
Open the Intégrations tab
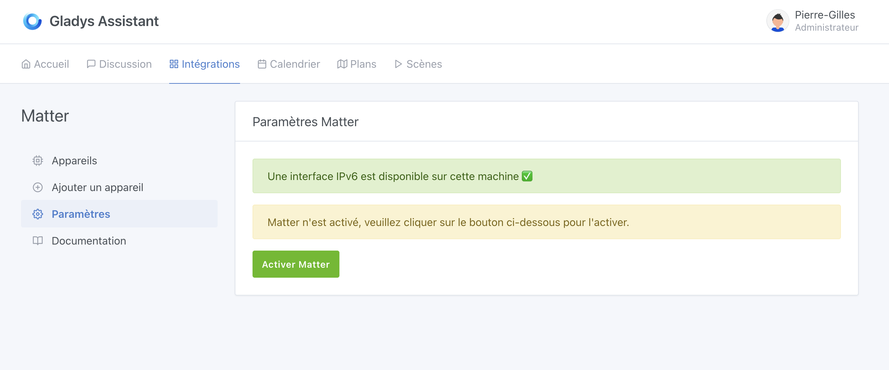(210, 64)
